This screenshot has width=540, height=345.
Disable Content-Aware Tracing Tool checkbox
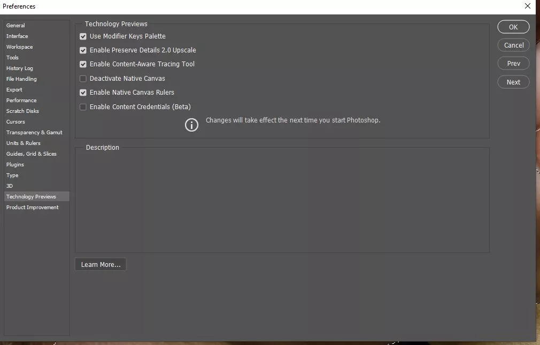click(x=83, y=64)
